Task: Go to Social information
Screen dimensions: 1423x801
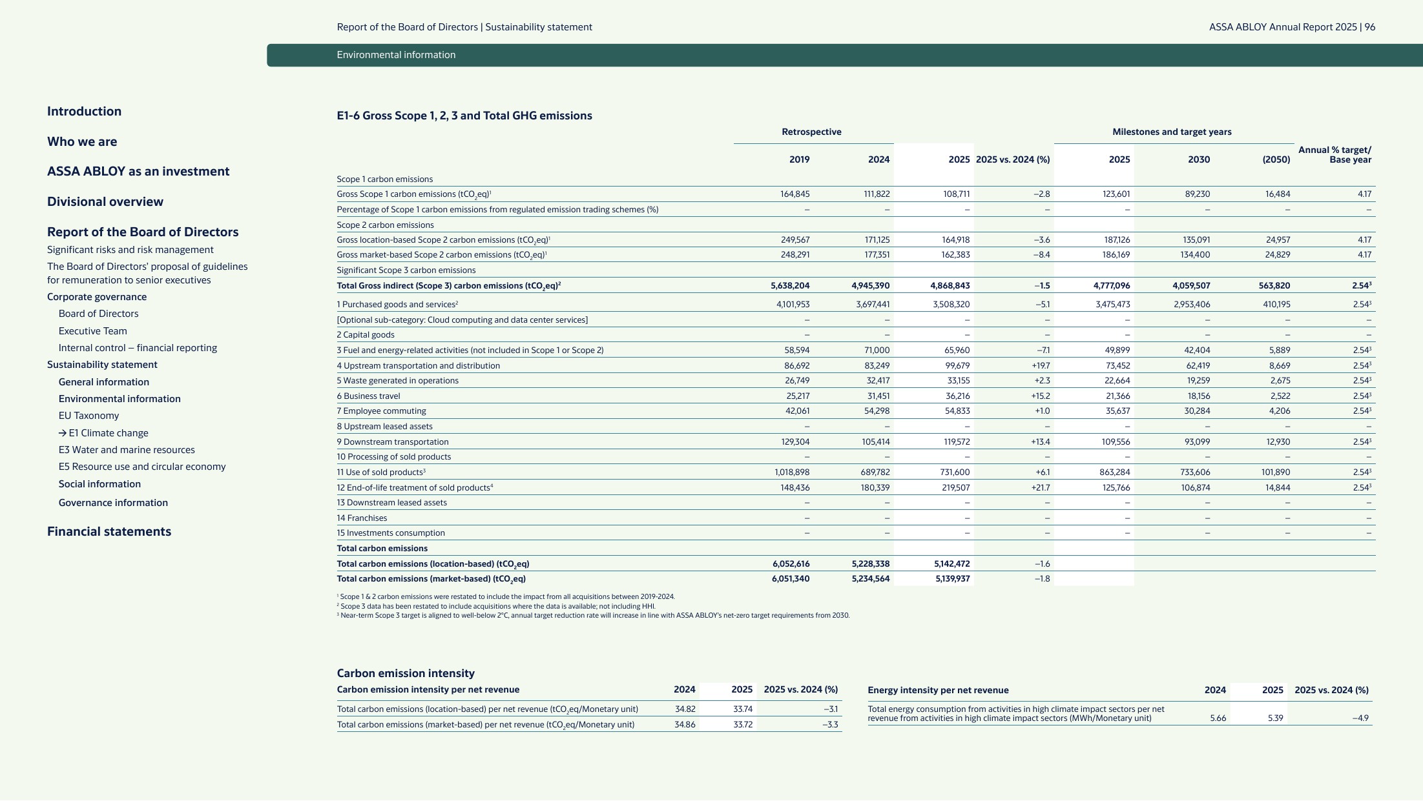Action: 99,484
